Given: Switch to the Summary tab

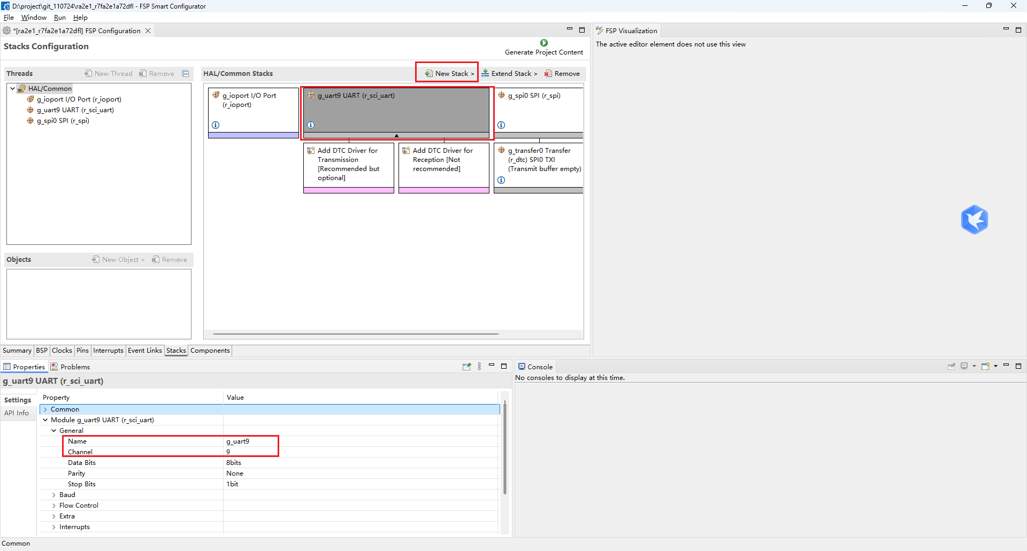Looking at the screenshot, I should coord(17,351).
